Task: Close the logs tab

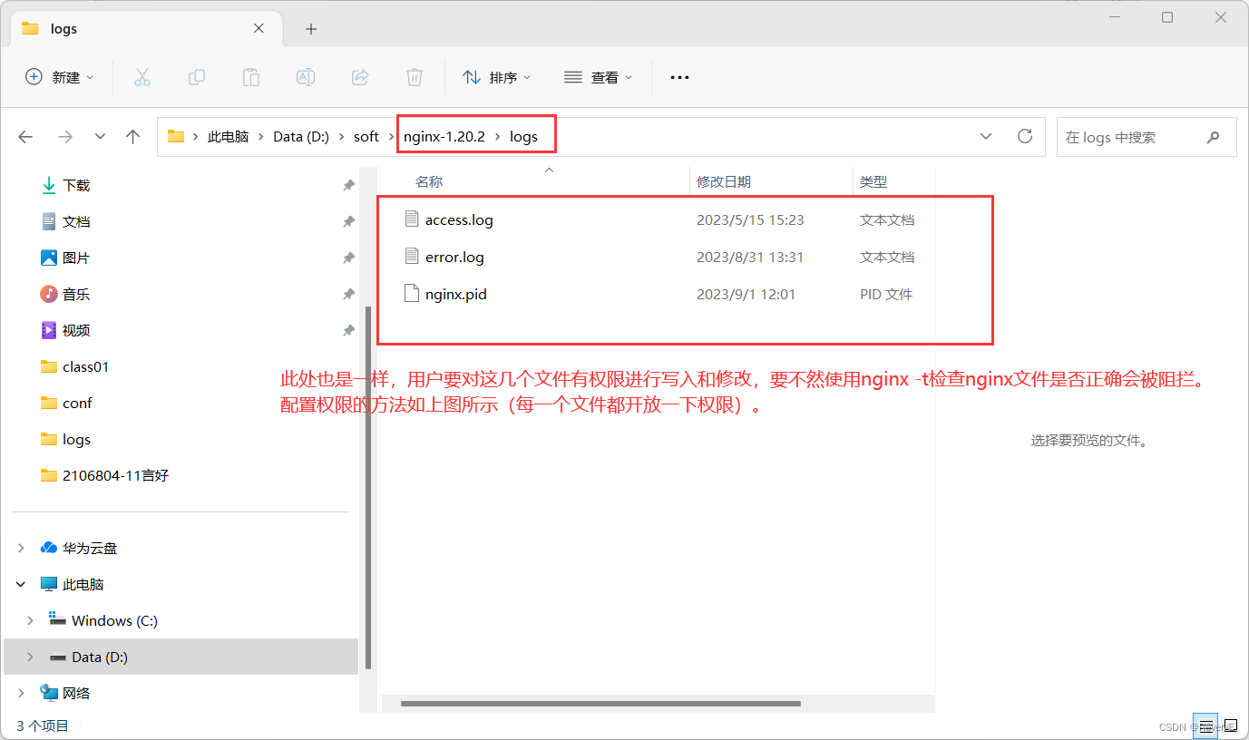Action: click(x=259, y=28)
